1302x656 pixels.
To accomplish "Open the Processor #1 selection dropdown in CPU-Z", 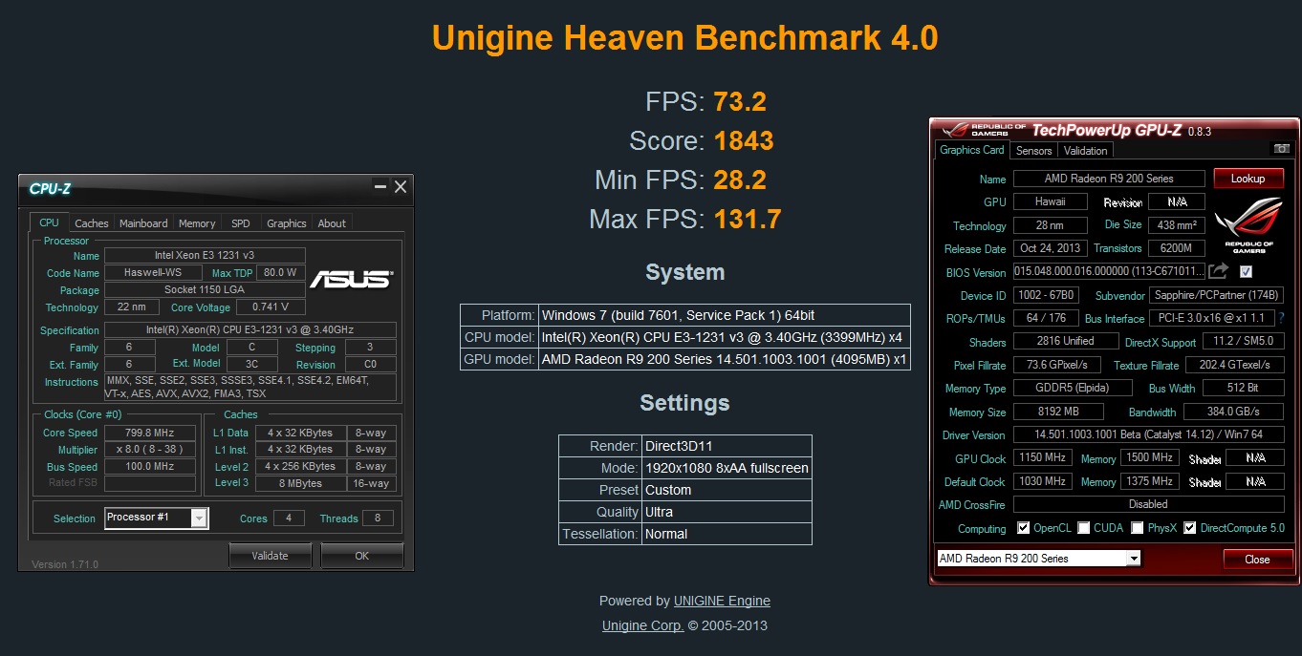I will click(x=199, y=518).
